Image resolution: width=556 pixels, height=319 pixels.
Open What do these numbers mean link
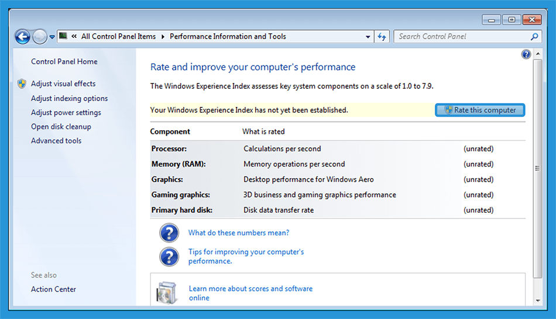(239, 233)
